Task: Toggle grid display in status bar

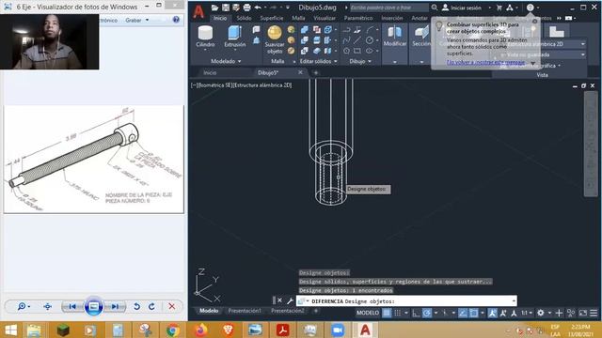Action: tap(387, 313)
